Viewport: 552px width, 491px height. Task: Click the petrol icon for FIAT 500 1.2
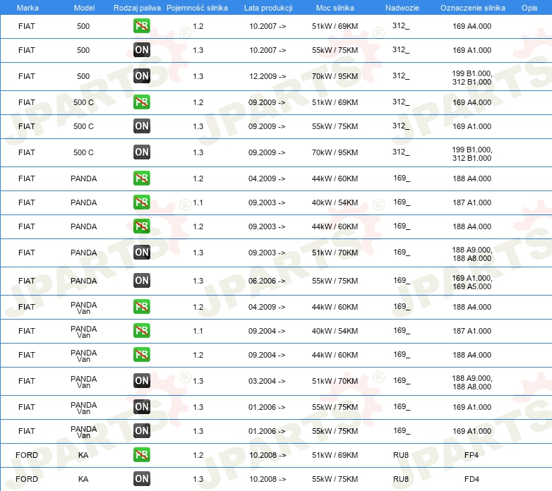(x=141, y=25)
